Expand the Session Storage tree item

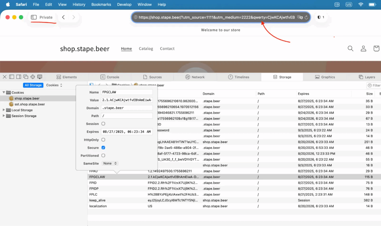(x=4, y=116)
